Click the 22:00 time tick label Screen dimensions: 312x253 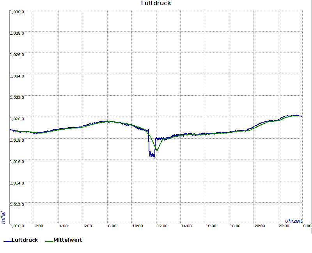284,226
